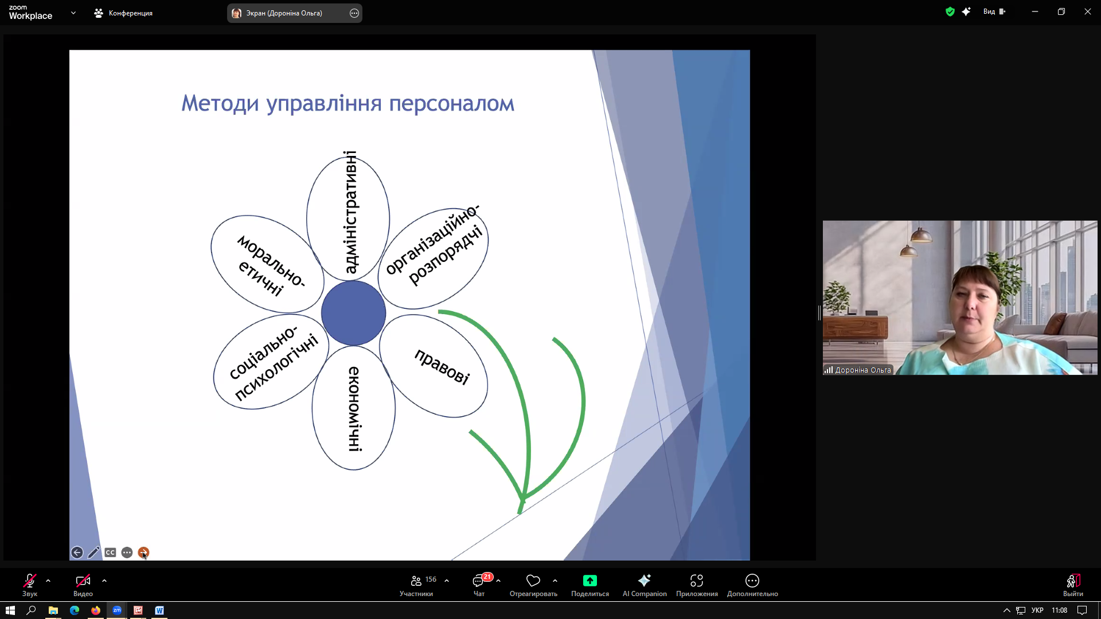This screenshot has width=1101, height=619.
Task: Open options for the Экран (Дороніна Ольга) share
Action: 354,13
